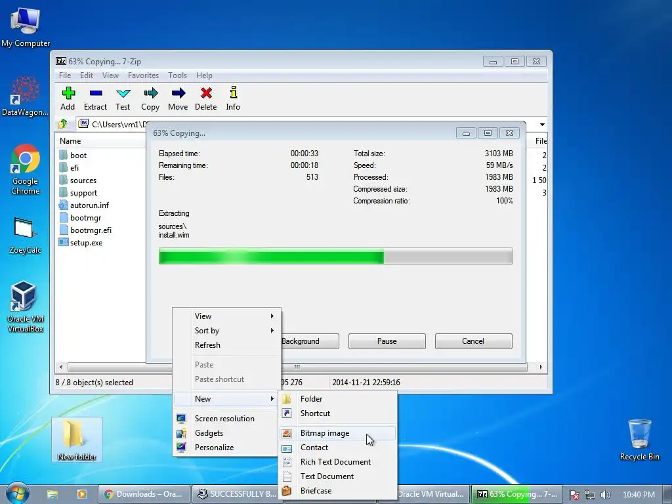
Task: Select bootmgr.efi file
Action: (x=85, y=230)
